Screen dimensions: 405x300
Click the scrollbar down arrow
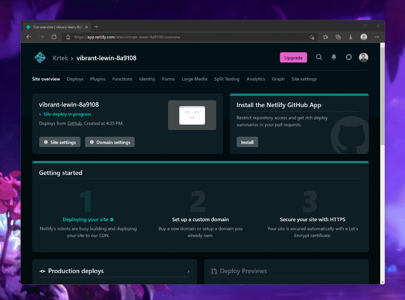coord(382,282)
